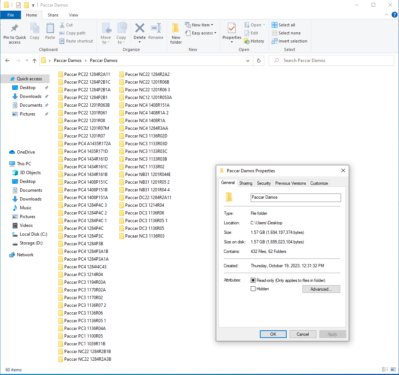Select folder Paccar DC3 1214R04

tap(141, 205)
